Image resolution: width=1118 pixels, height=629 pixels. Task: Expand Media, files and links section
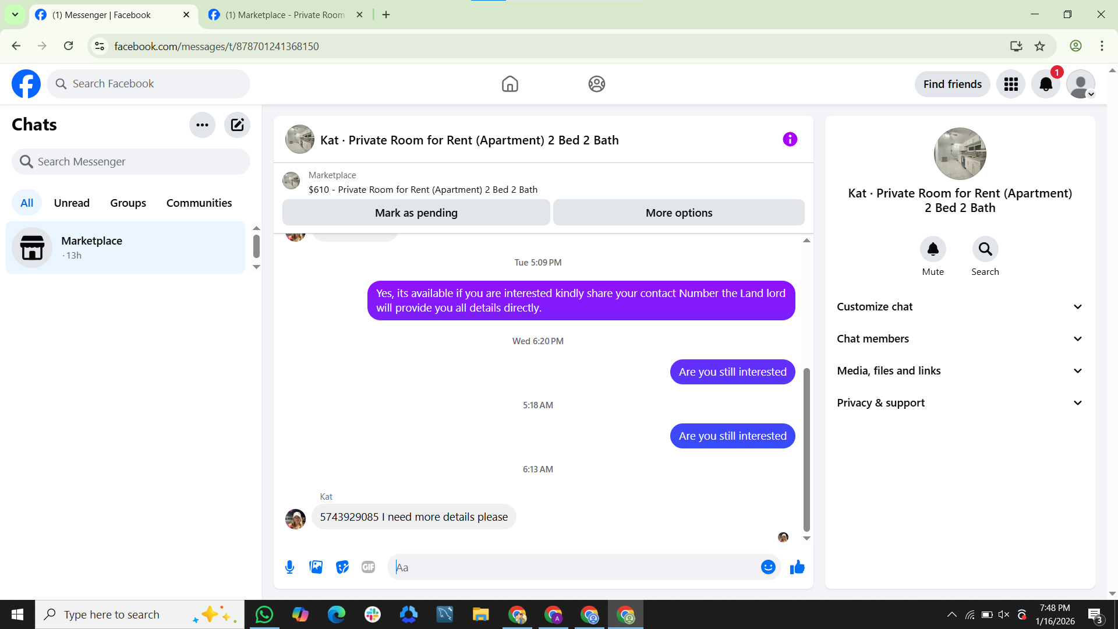pyautogui.click(x=960, y=371)
